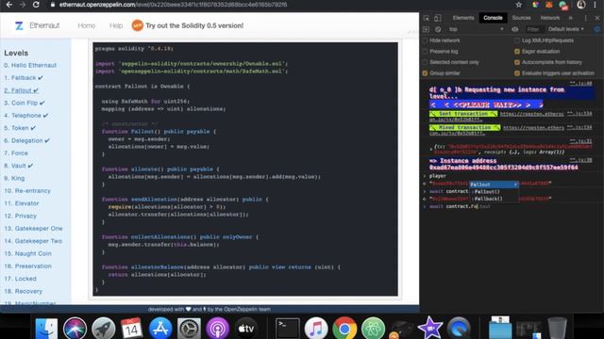604x339 pixels.
Task: Uncheck Evaluate triggers user activation checkbox
Action: click(517, 73)
